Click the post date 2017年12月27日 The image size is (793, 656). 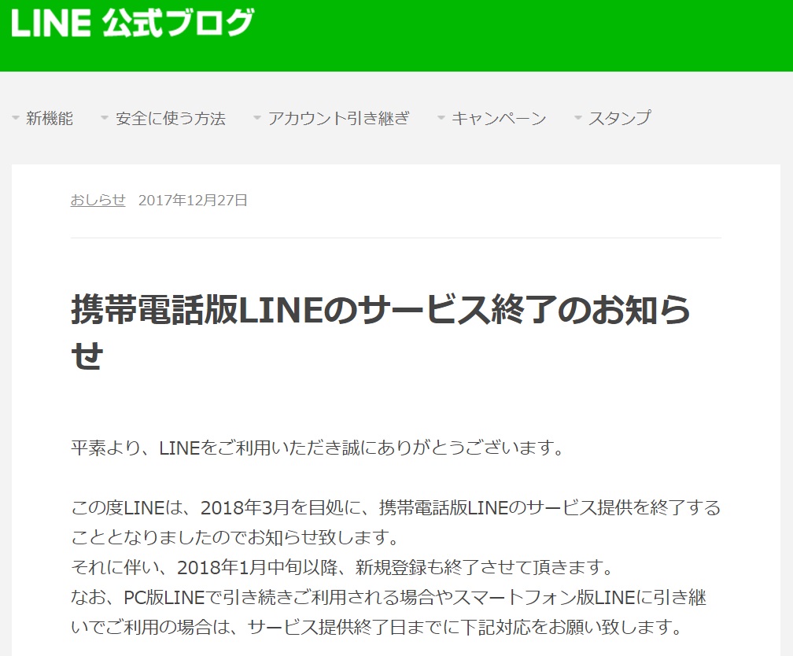[x=193, y=200]
